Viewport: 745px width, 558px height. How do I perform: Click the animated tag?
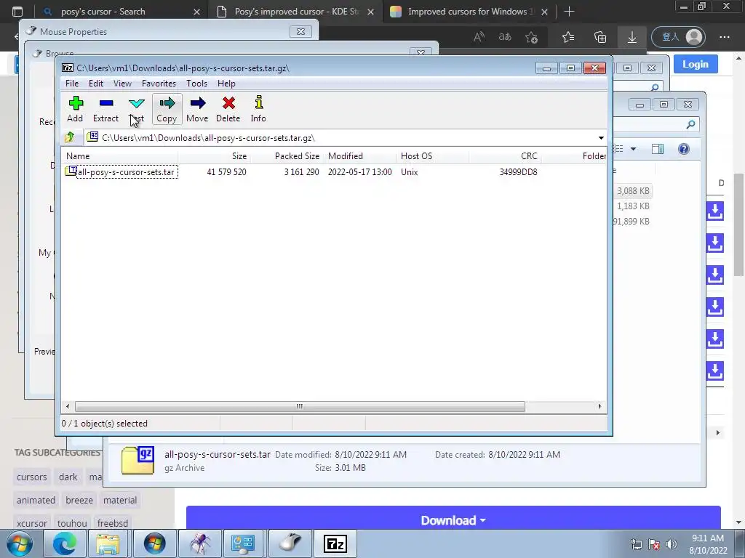coord(36,500)
